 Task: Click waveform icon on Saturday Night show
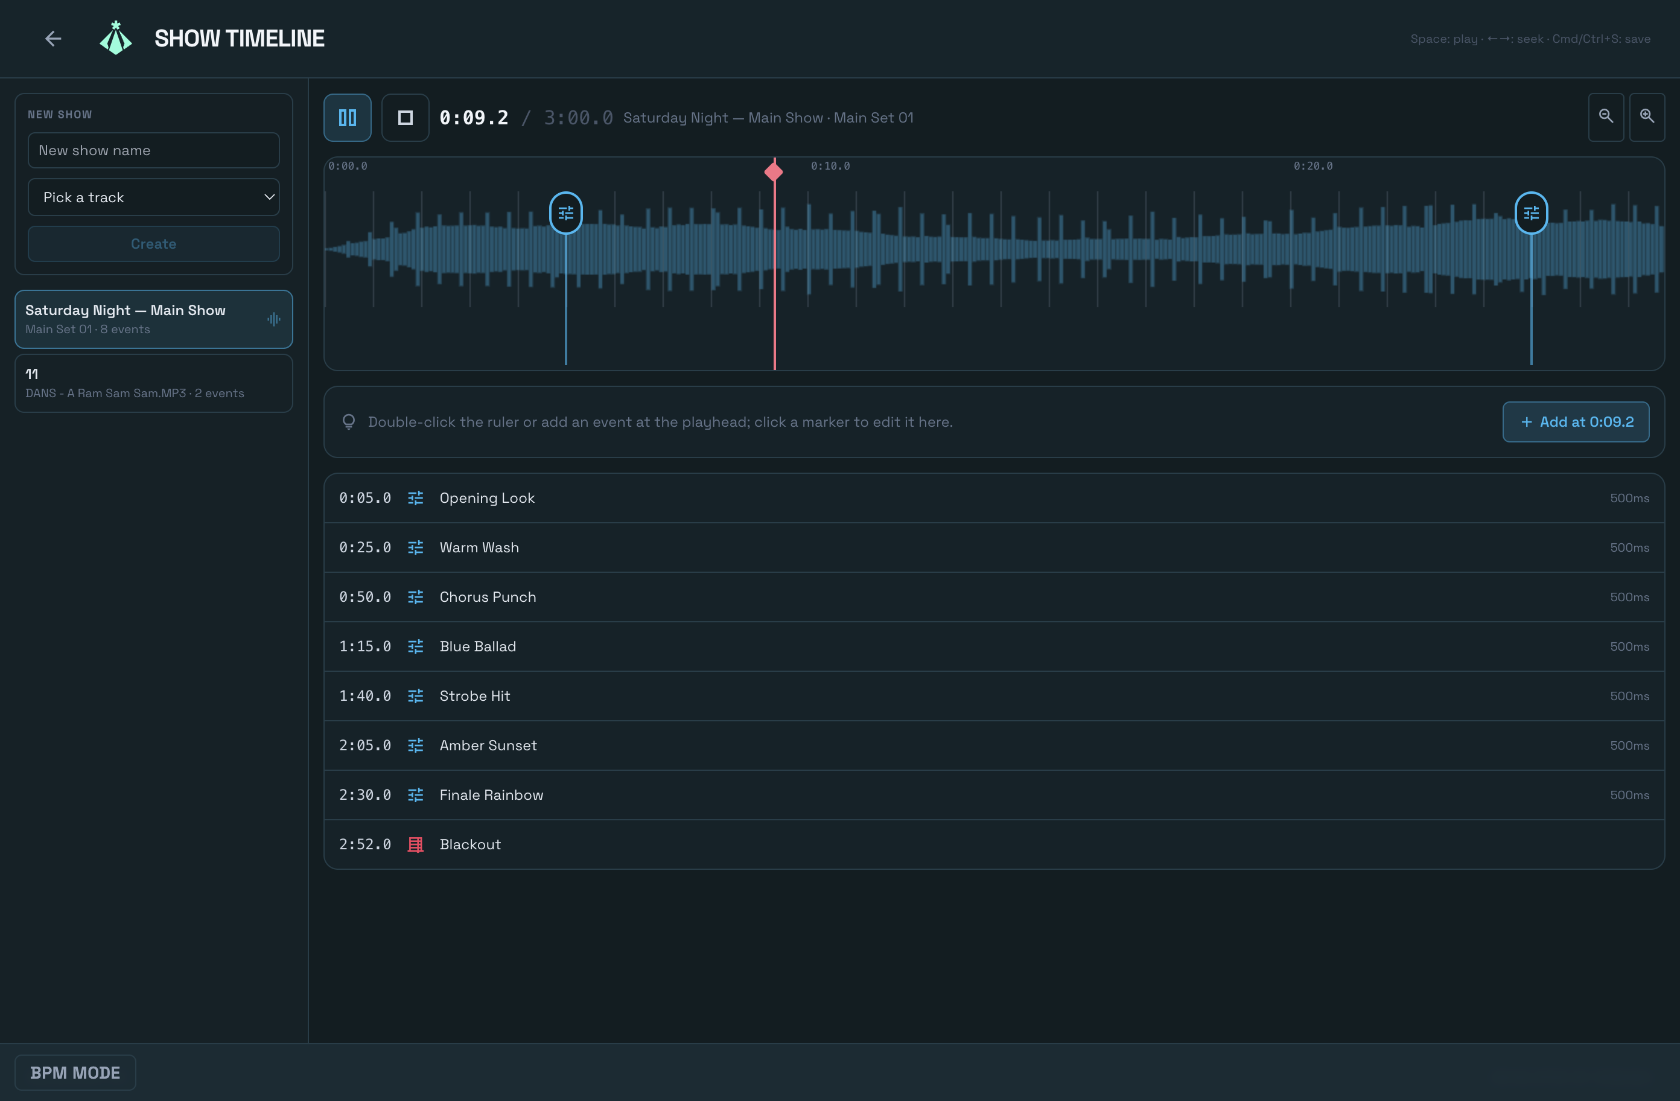click(x=274, y=319)
